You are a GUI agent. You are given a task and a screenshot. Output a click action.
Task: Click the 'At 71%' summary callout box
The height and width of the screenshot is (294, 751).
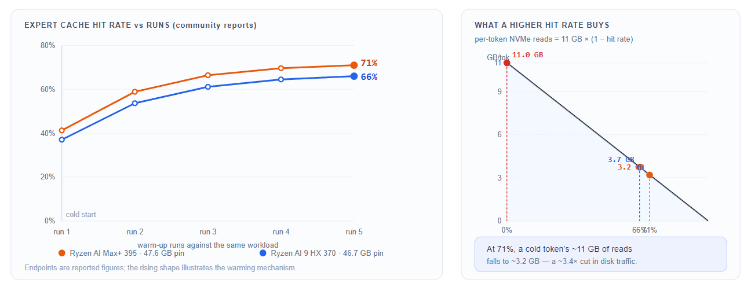pyautogui.click(x=600, y=254)
